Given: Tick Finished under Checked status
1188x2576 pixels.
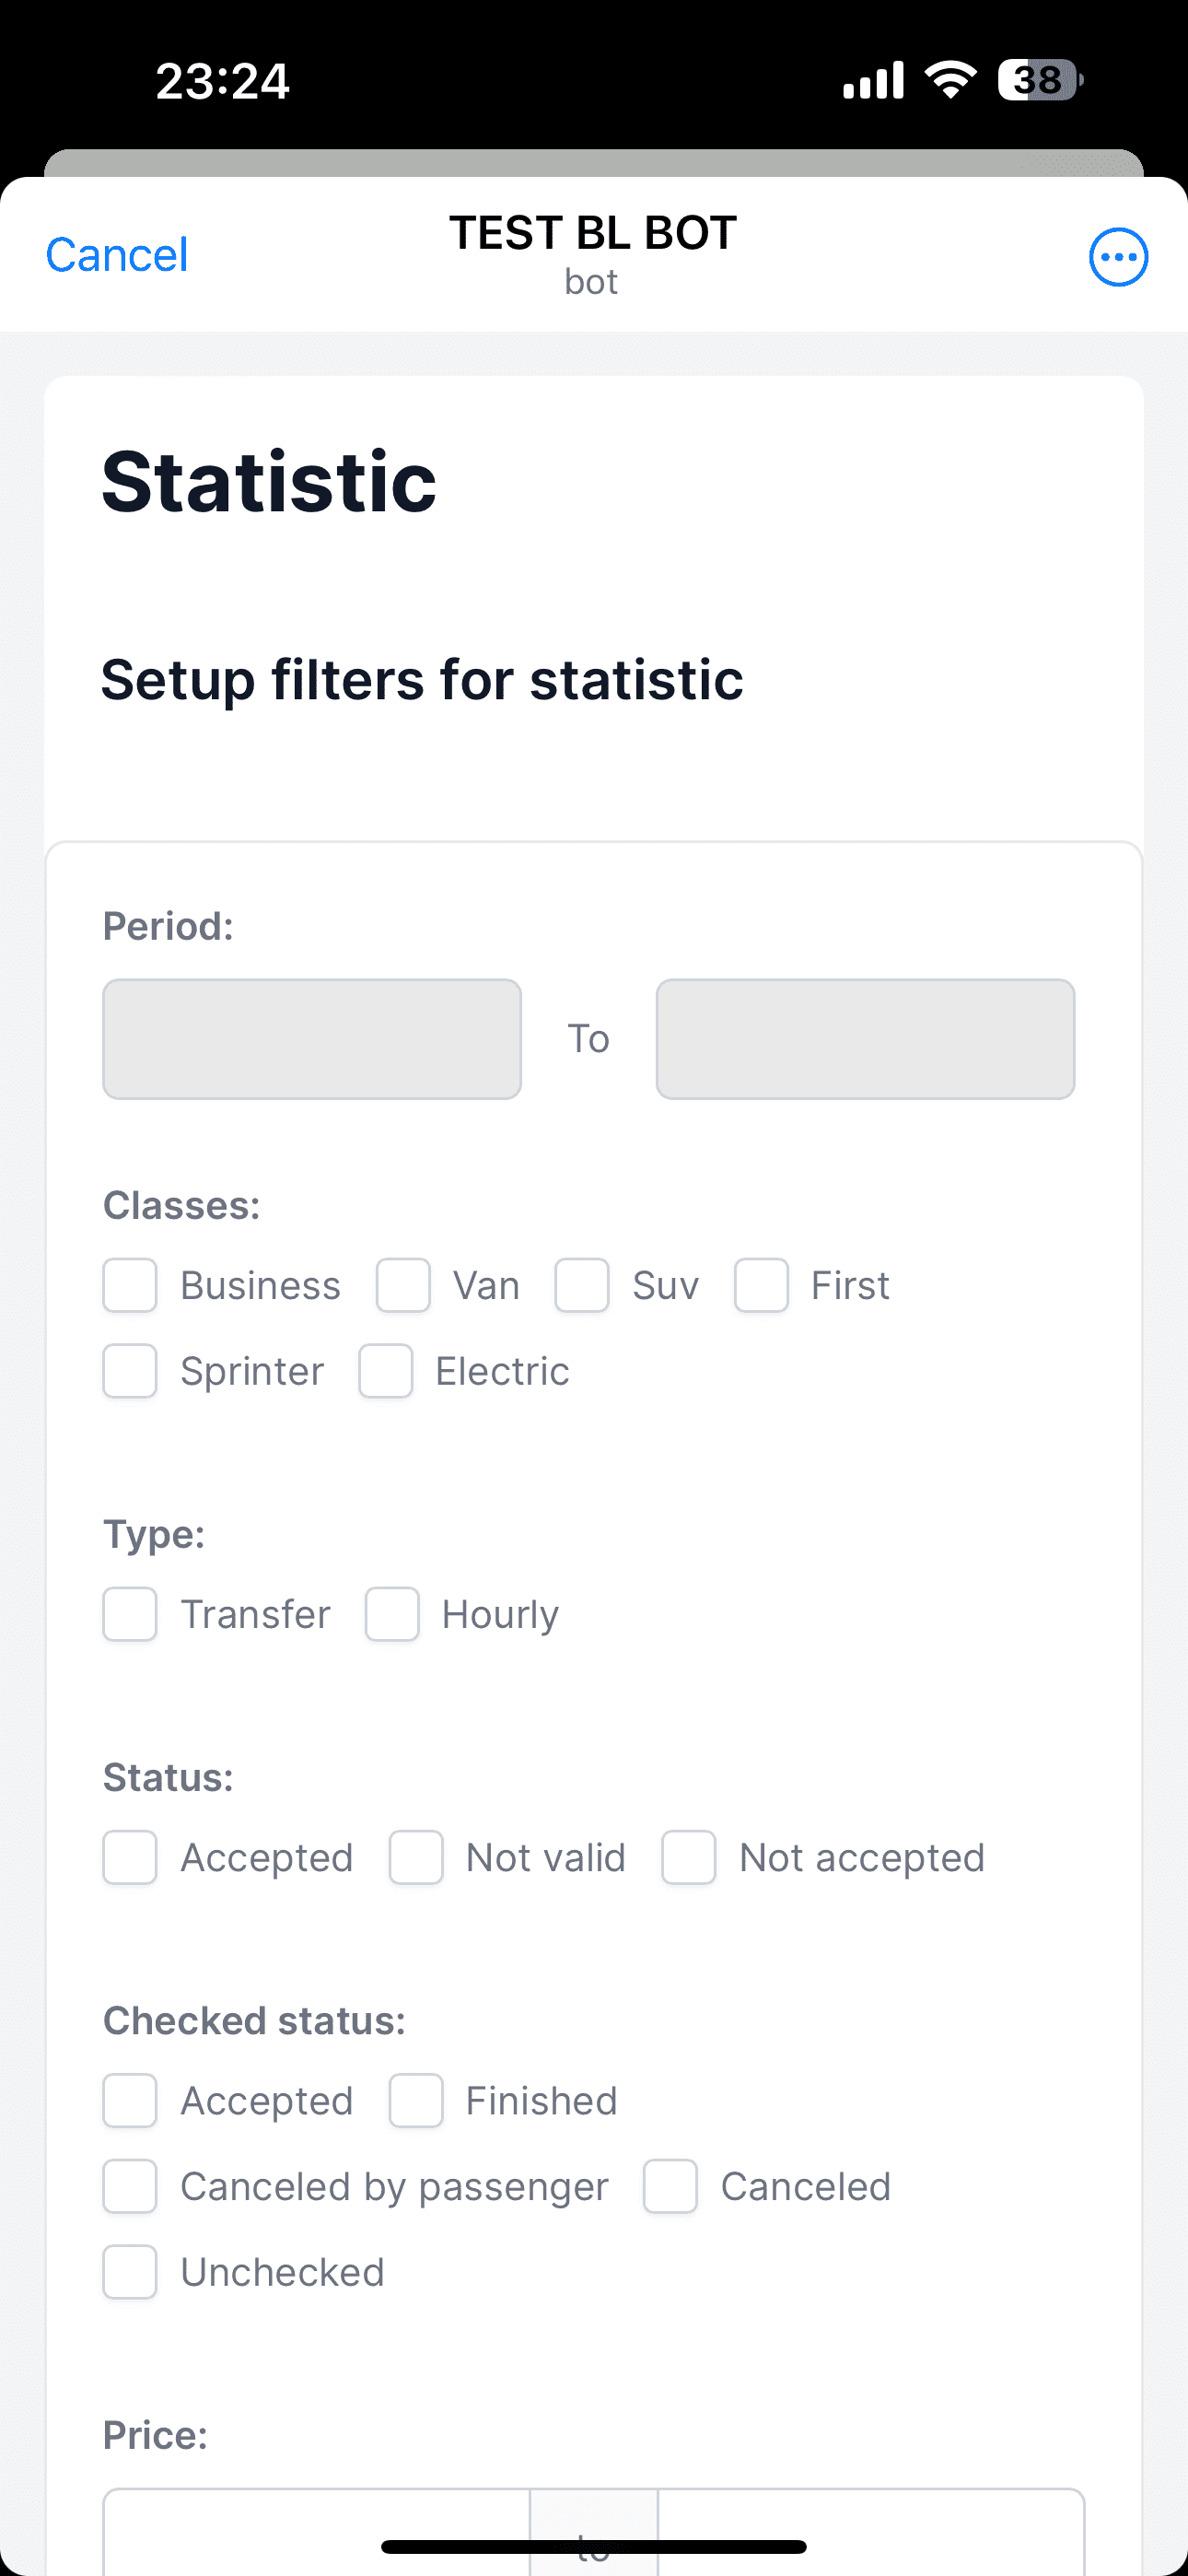Looking at the screenshot, I should (x=416, y=2101).
